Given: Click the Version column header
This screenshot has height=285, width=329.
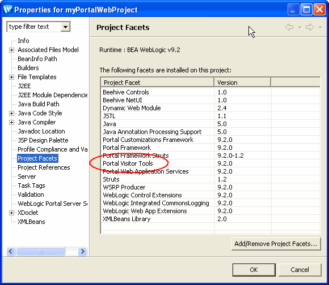Looking at the screenshot, I should [243, 83].
